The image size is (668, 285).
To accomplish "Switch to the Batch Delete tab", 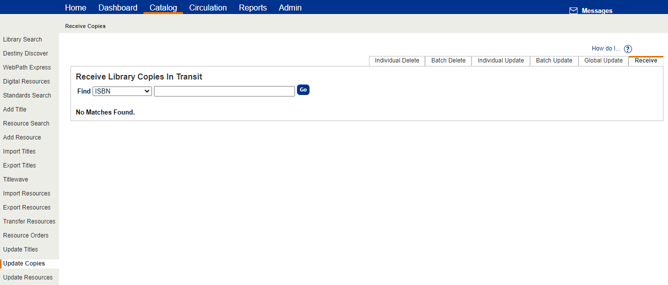I will (x=448, y=60).
